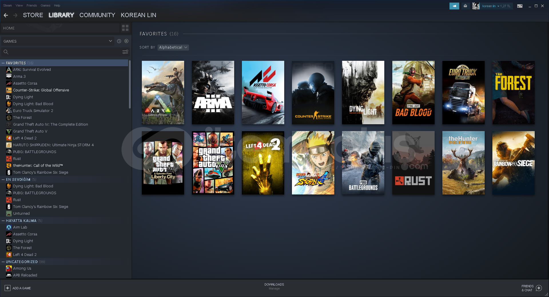The width and height of the screenshot is (549, 297).
Task: Collapse the FAVORITES category
Action: [x=3, y=63]
